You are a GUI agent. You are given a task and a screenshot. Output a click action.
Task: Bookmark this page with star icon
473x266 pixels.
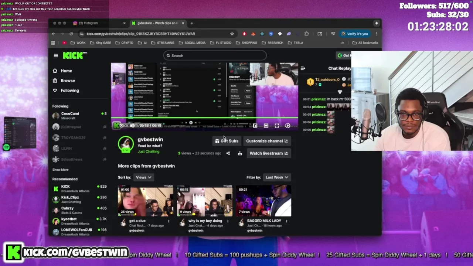232,34
